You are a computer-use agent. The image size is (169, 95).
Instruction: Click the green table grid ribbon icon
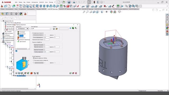coord(61,6)
